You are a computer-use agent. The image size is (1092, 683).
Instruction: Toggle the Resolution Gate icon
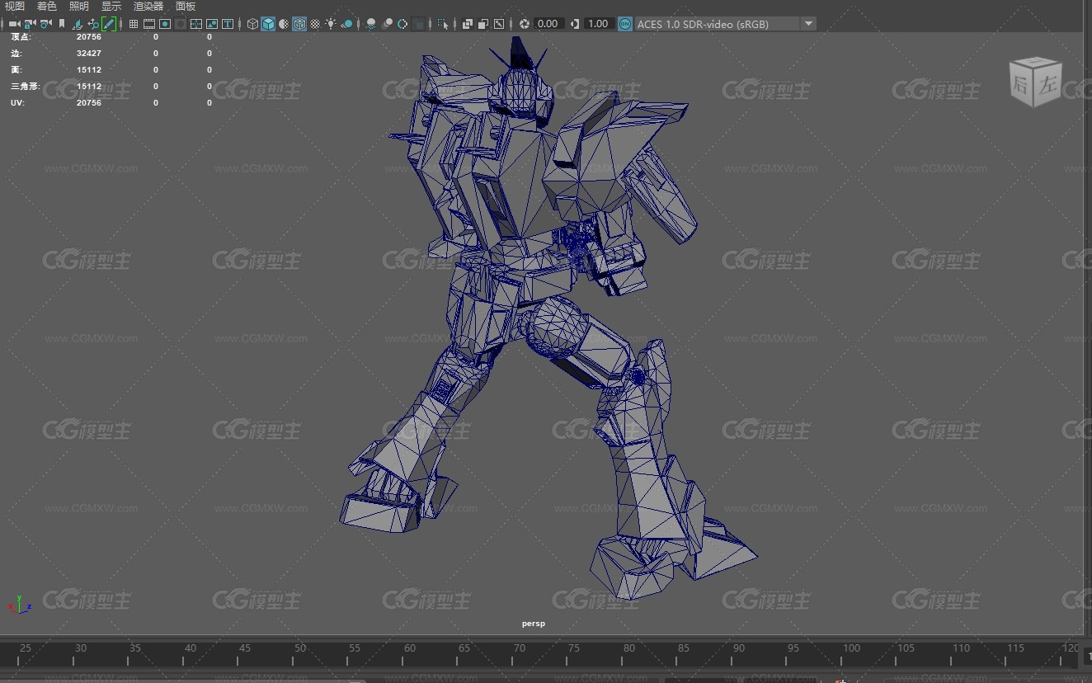point(165,24)
